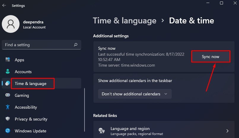Click the user profile avatar picture
Screen dimensions: 239x138
[11, 24]
